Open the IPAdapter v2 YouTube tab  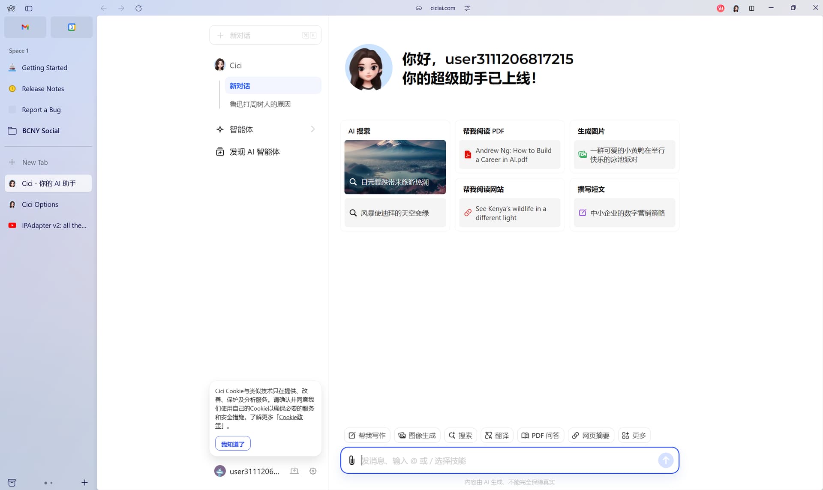[x=48, y=225]
